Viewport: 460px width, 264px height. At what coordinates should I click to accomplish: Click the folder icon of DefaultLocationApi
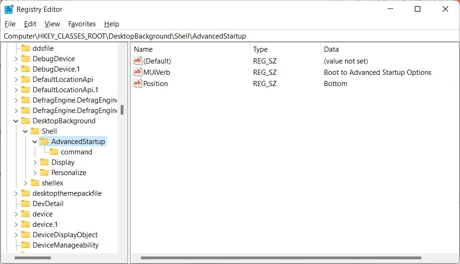(25, 79)
